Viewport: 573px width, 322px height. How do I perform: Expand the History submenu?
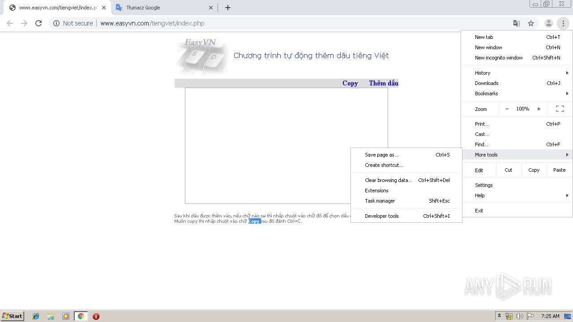point(517,73)
